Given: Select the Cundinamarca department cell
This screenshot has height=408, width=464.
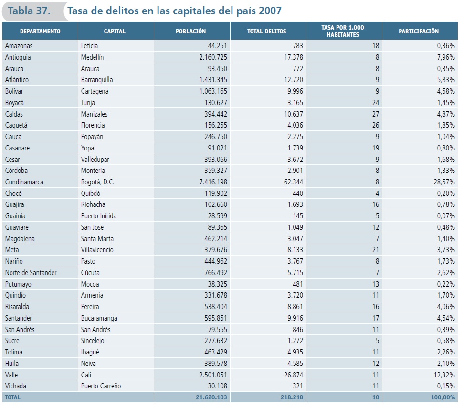Looking at the screenshot, I should pyautogui.click(x=24, y=182).
